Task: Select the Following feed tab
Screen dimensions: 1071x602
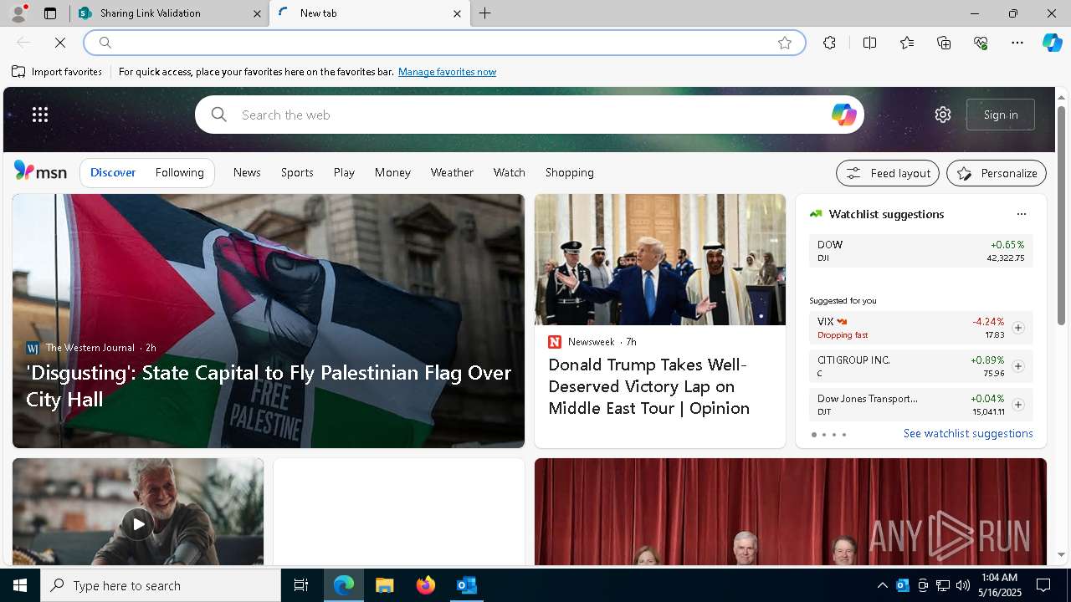Action: [x=180, y=172]
